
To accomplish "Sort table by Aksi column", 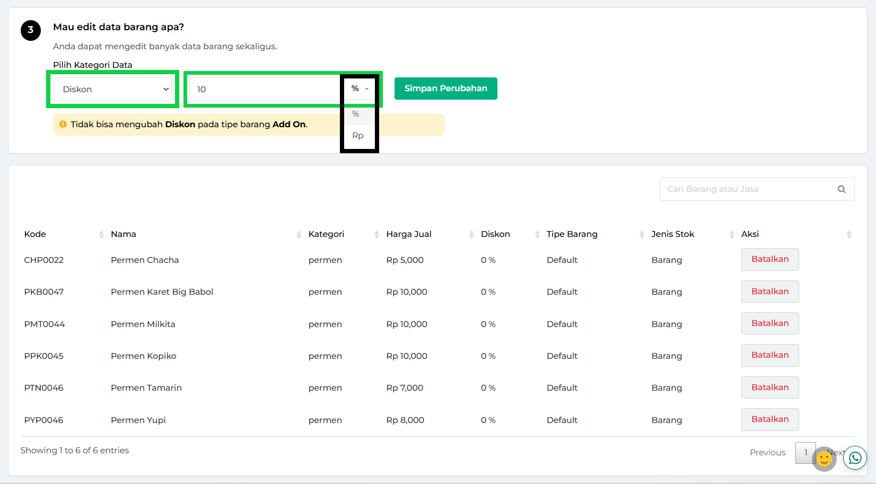I will click(849, 234).
